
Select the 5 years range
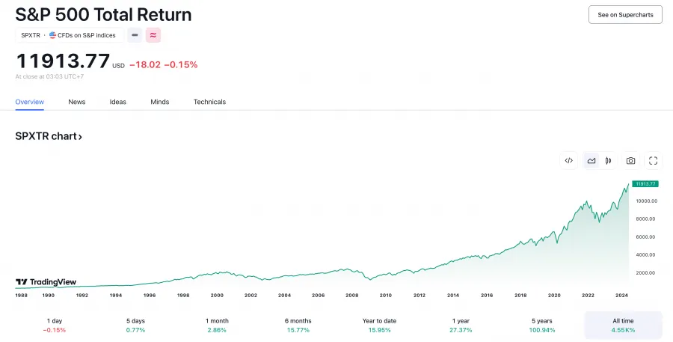pyautogui.click(x=541, y=326)
